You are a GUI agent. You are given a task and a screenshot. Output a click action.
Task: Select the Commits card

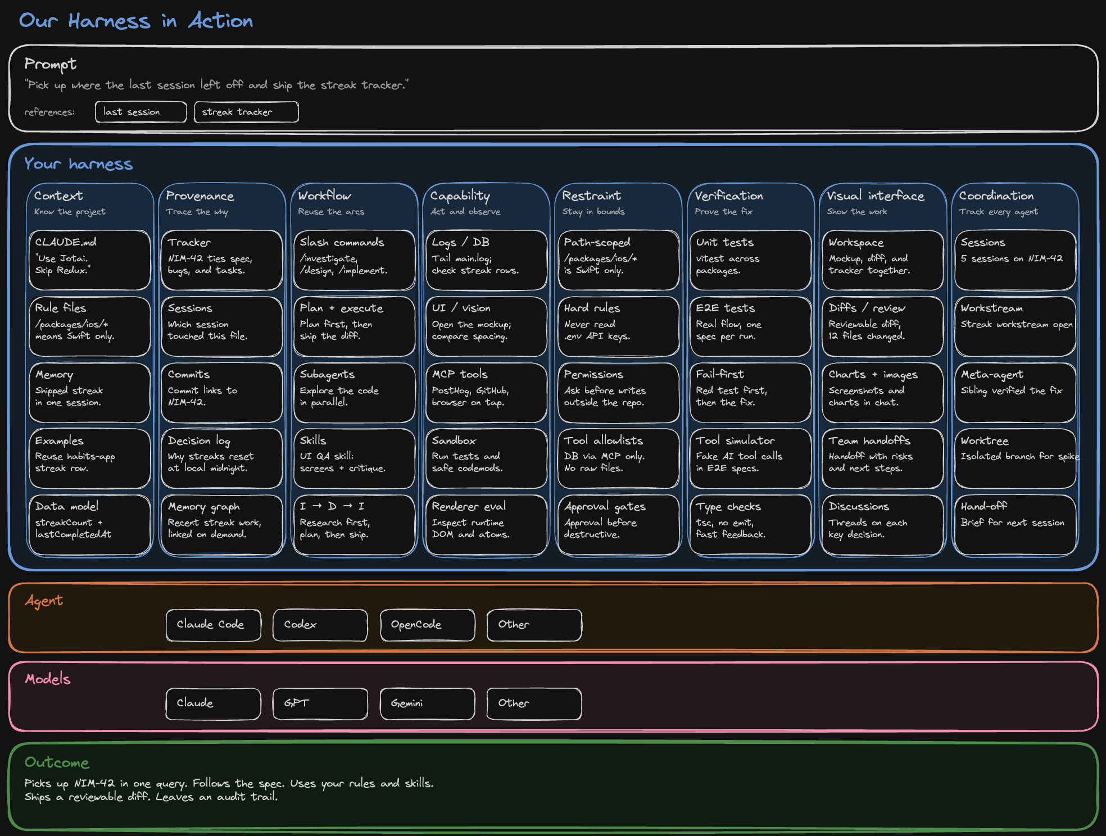[x=222, y=393]
